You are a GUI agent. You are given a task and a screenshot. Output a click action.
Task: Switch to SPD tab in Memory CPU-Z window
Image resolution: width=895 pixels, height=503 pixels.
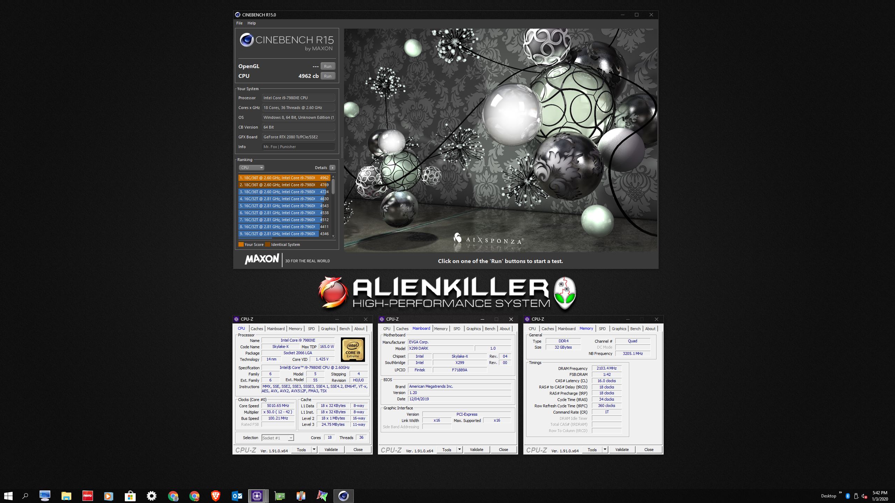[x=602, y=329]
